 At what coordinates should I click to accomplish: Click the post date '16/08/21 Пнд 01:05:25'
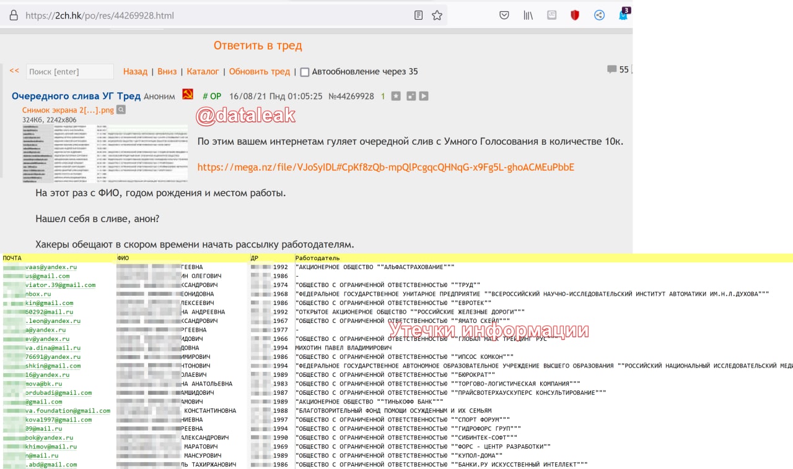276,96
